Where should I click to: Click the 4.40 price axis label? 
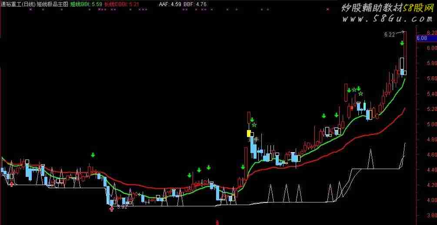[431, 170]
